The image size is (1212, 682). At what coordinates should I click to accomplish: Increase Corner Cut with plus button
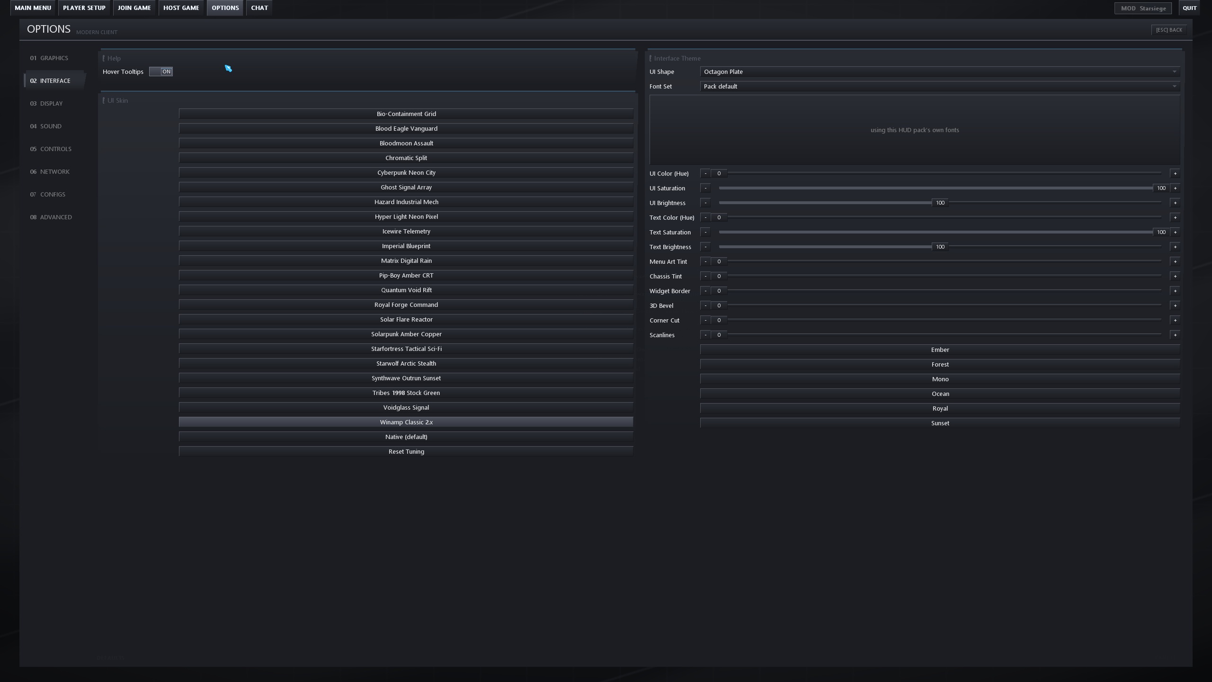click(1175, 320)
